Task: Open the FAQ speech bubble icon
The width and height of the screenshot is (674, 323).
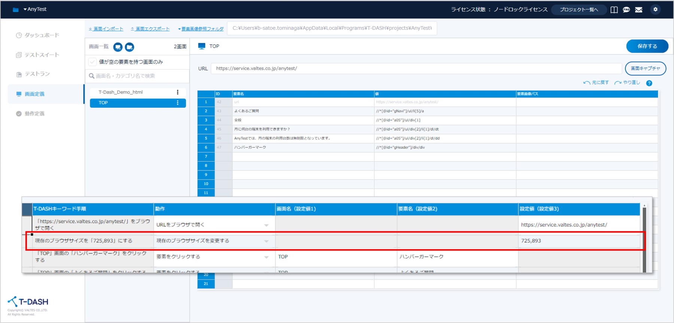Action: coord(626,10)
